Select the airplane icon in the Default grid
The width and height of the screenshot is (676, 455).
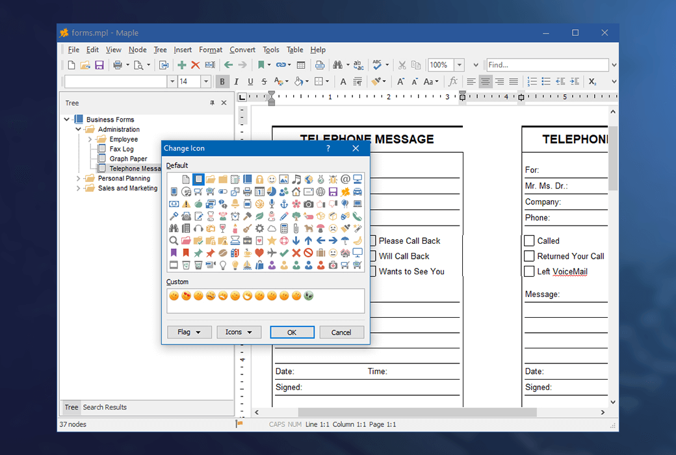pyautogui.click(x=272, y=253)
